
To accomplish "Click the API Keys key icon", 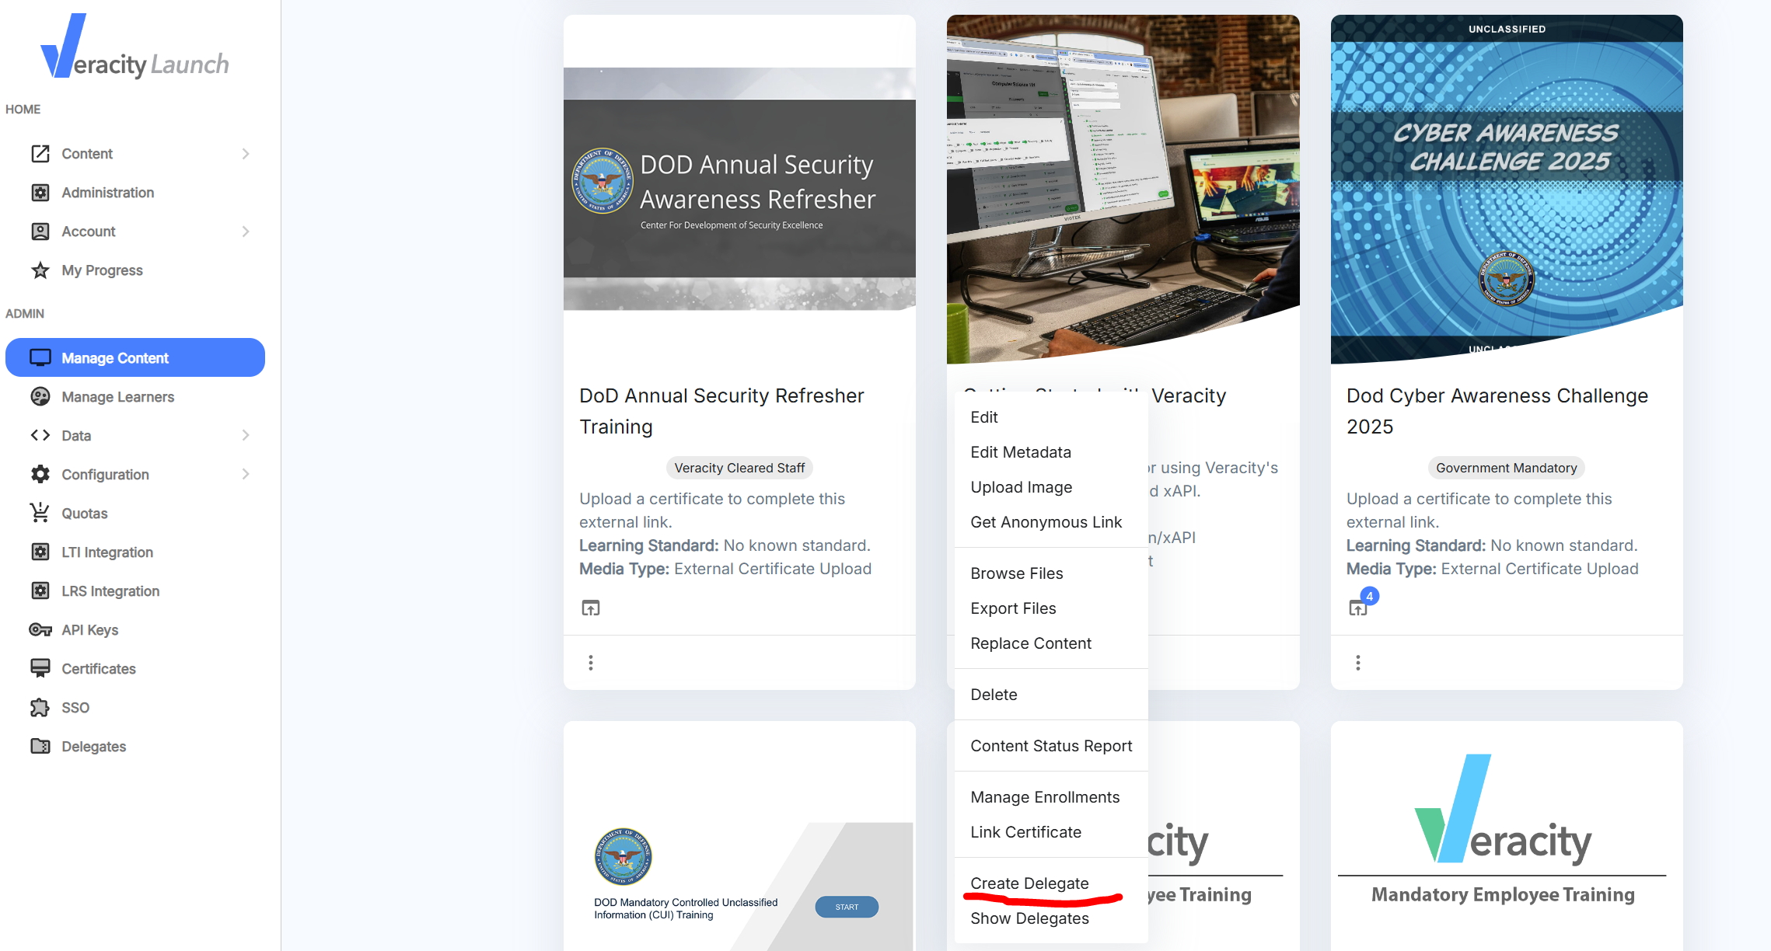I will point(40,629).
